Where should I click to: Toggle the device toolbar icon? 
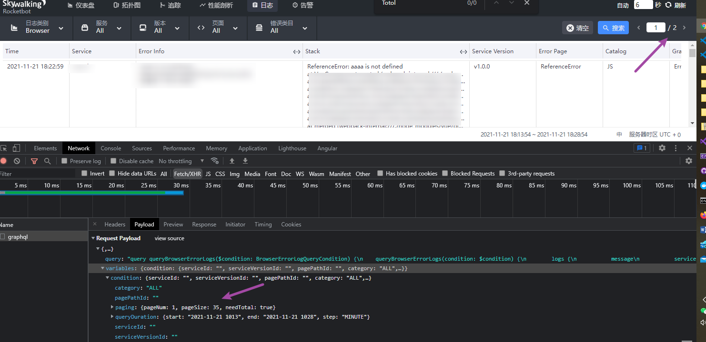click(17, 148)
